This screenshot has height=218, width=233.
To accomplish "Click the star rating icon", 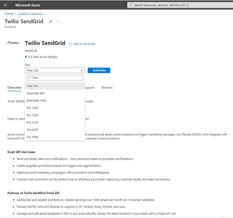I will (26, 57).
